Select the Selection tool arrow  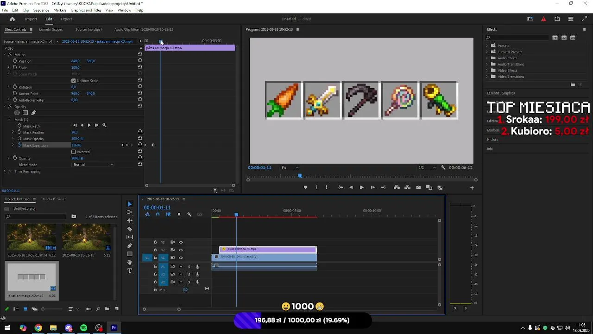click(x=130, y=204)
